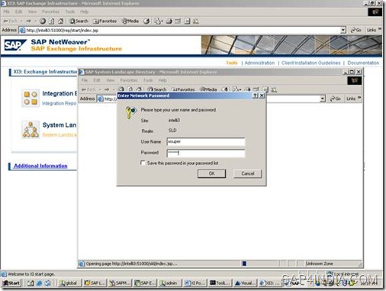Click Print icon in main browser toolbar
The height and width of the screenshot is (291, 386).
pos(169,21)
